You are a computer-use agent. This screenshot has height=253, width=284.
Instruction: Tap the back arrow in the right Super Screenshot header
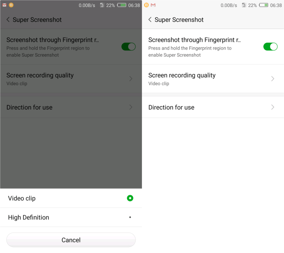150,20
